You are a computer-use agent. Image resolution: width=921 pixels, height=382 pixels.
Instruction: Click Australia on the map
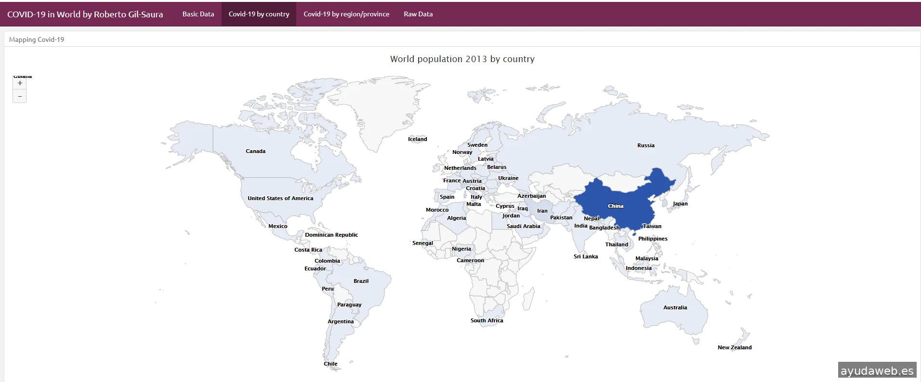[x=675, y=307]
